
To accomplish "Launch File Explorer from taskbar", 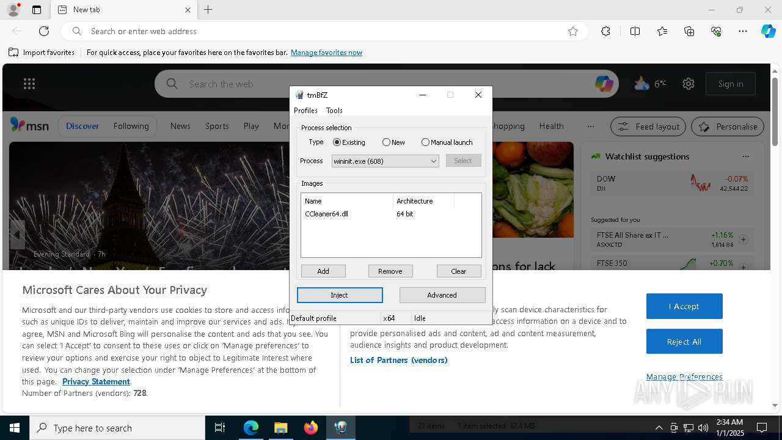I will pyautogui.click(x=280, y=428).
